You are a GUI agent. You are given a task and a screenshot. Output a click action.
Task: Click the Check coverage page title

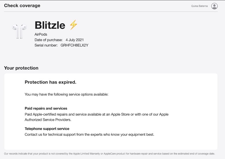point(22,5)
